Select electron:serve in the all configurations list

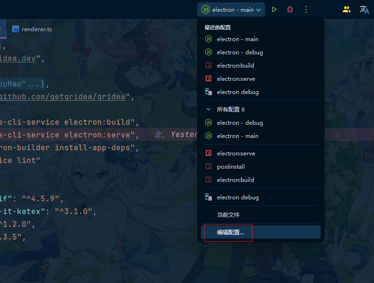(236, 154)
